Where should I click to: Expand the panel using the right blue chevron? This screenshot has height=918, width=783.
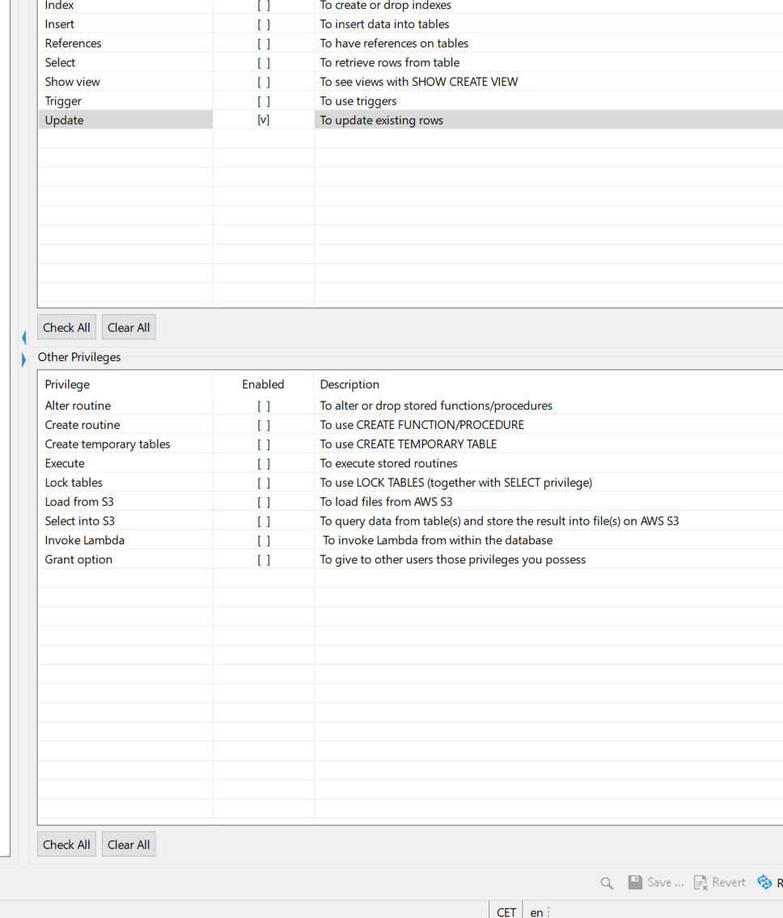click(x=23, y=359)
